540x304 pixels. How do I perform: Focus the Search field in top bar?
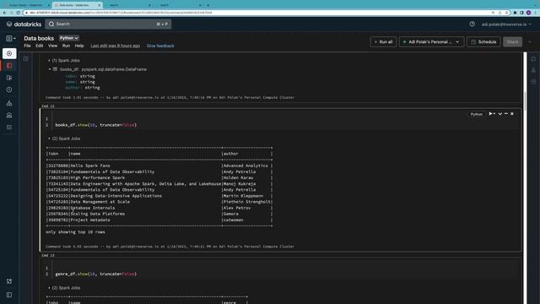point(108,24)
